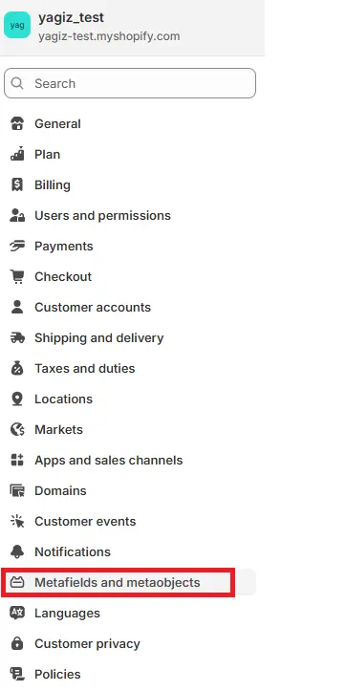Click the Checkout shopping cart icon
346x691 pixels.
[17, 277]
